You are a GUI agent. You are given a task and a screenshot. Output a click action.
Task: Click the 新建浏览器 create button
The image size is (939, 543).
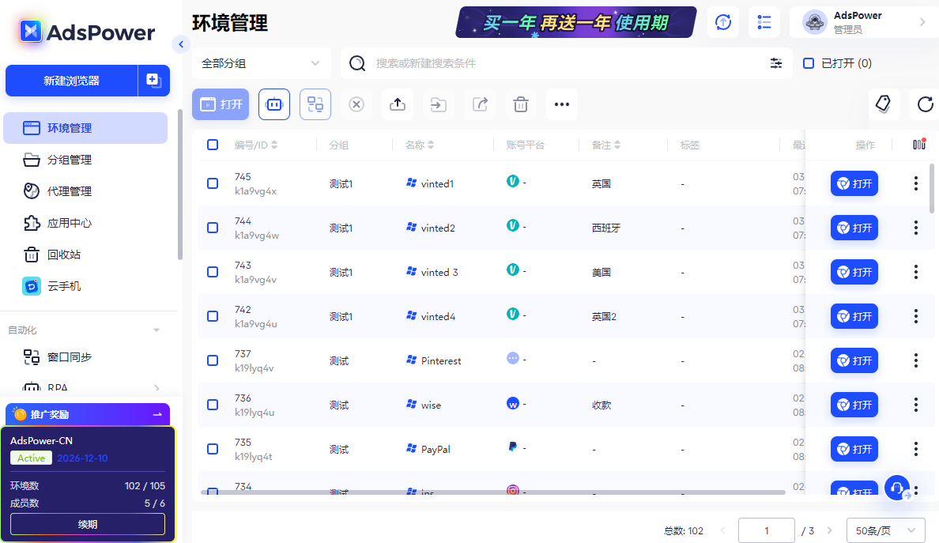point(72,80)
